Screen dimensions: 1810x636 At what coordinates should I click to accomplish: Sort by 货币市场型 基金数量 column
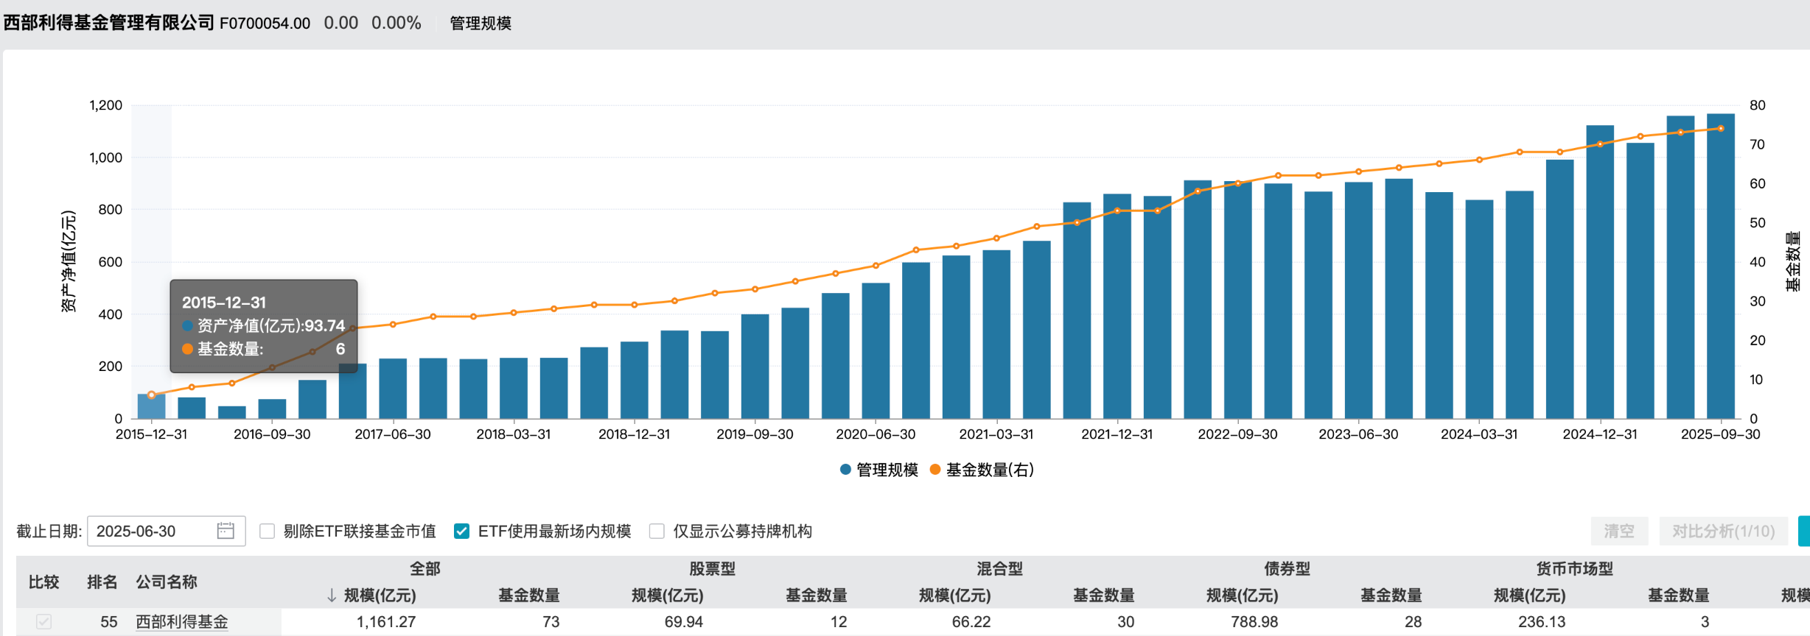pyautogui.click(x=1678, y=596)
